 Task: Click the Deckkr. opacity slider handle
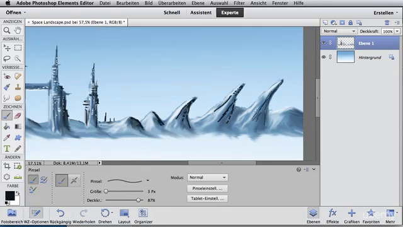[x=139, y=200]
